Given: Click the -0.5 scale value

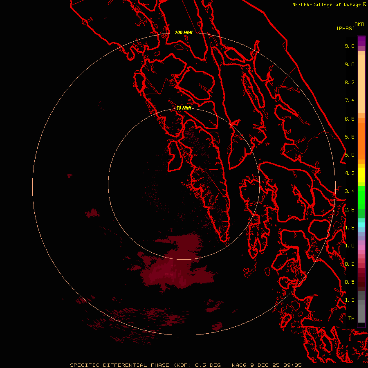Looking at the screenshot, I should pos(348,282).
